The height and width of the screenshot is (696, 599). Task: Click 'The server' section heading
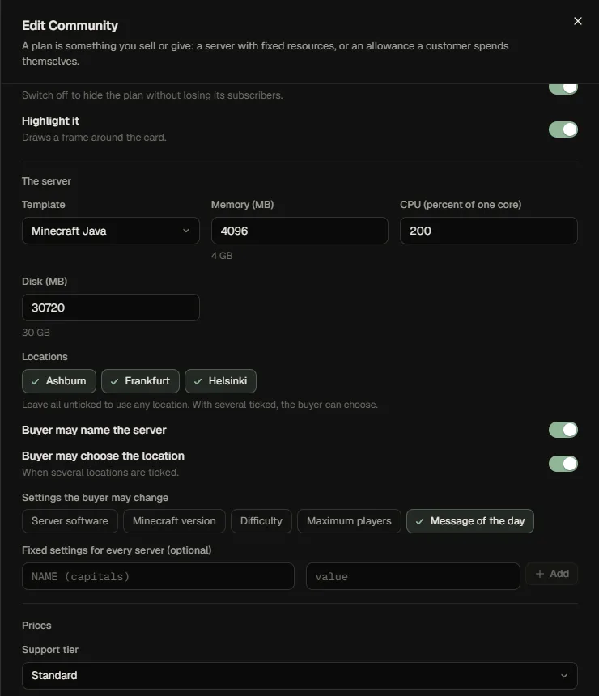click(x=46, y=181)
